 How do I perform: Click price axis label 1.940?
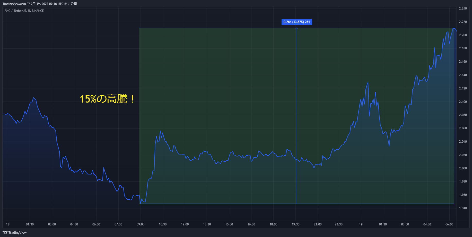click(x=463, y=208)
